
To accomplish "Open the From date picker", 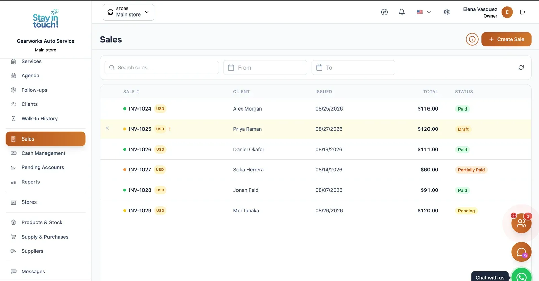I will coord(265,68).
